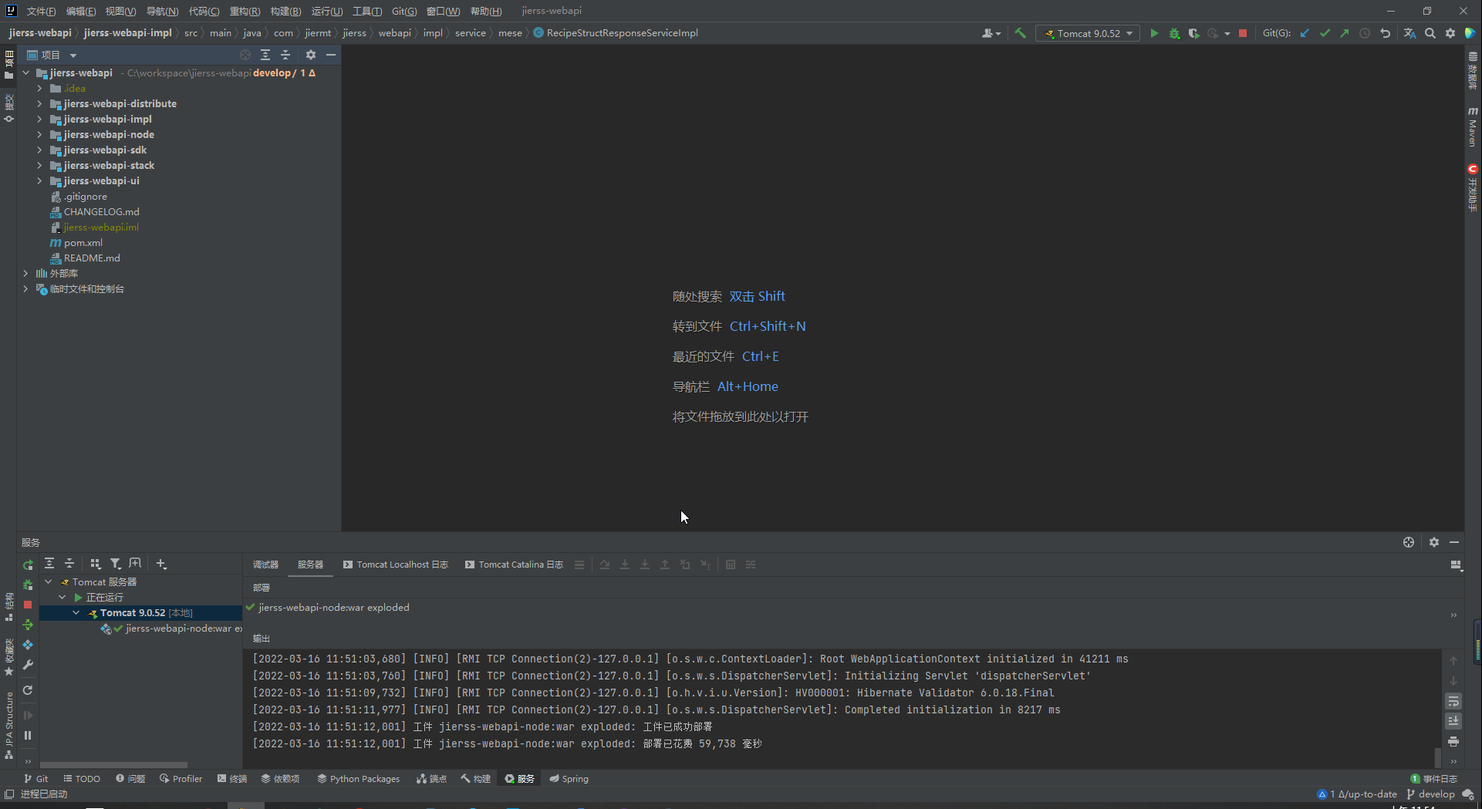Toggle soft-wrap in the server output console
The height and width of the screenshot is (809, 1482).
[x=1453, y=701]
